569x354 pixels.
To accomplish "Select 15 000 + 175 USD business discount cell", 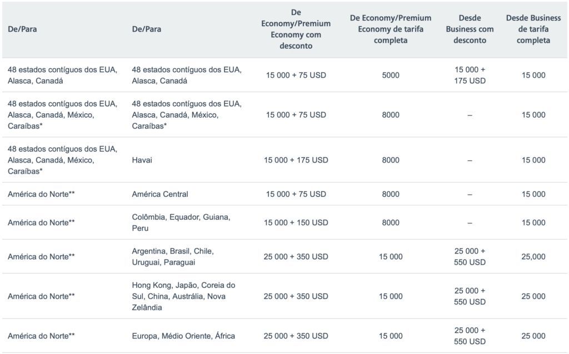I will coord(470,75).
